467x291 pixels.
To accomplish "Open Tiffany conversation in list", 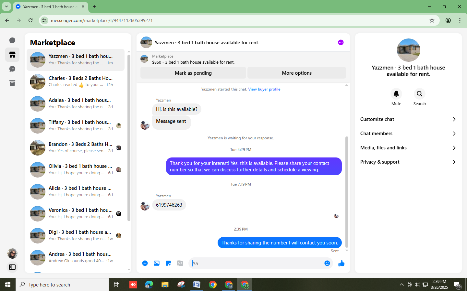I will (x=76, y=126).
